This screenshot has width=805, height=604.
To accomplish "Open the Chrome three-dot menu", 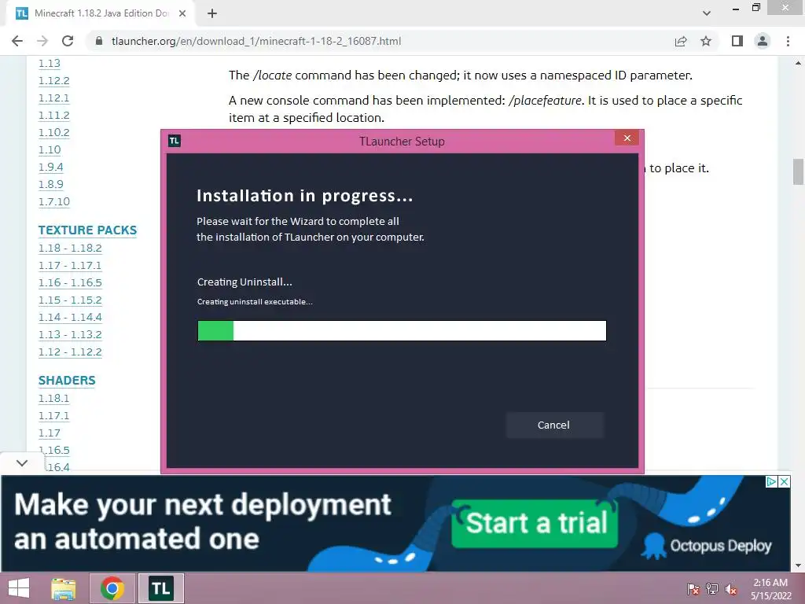I will [788, 41].
